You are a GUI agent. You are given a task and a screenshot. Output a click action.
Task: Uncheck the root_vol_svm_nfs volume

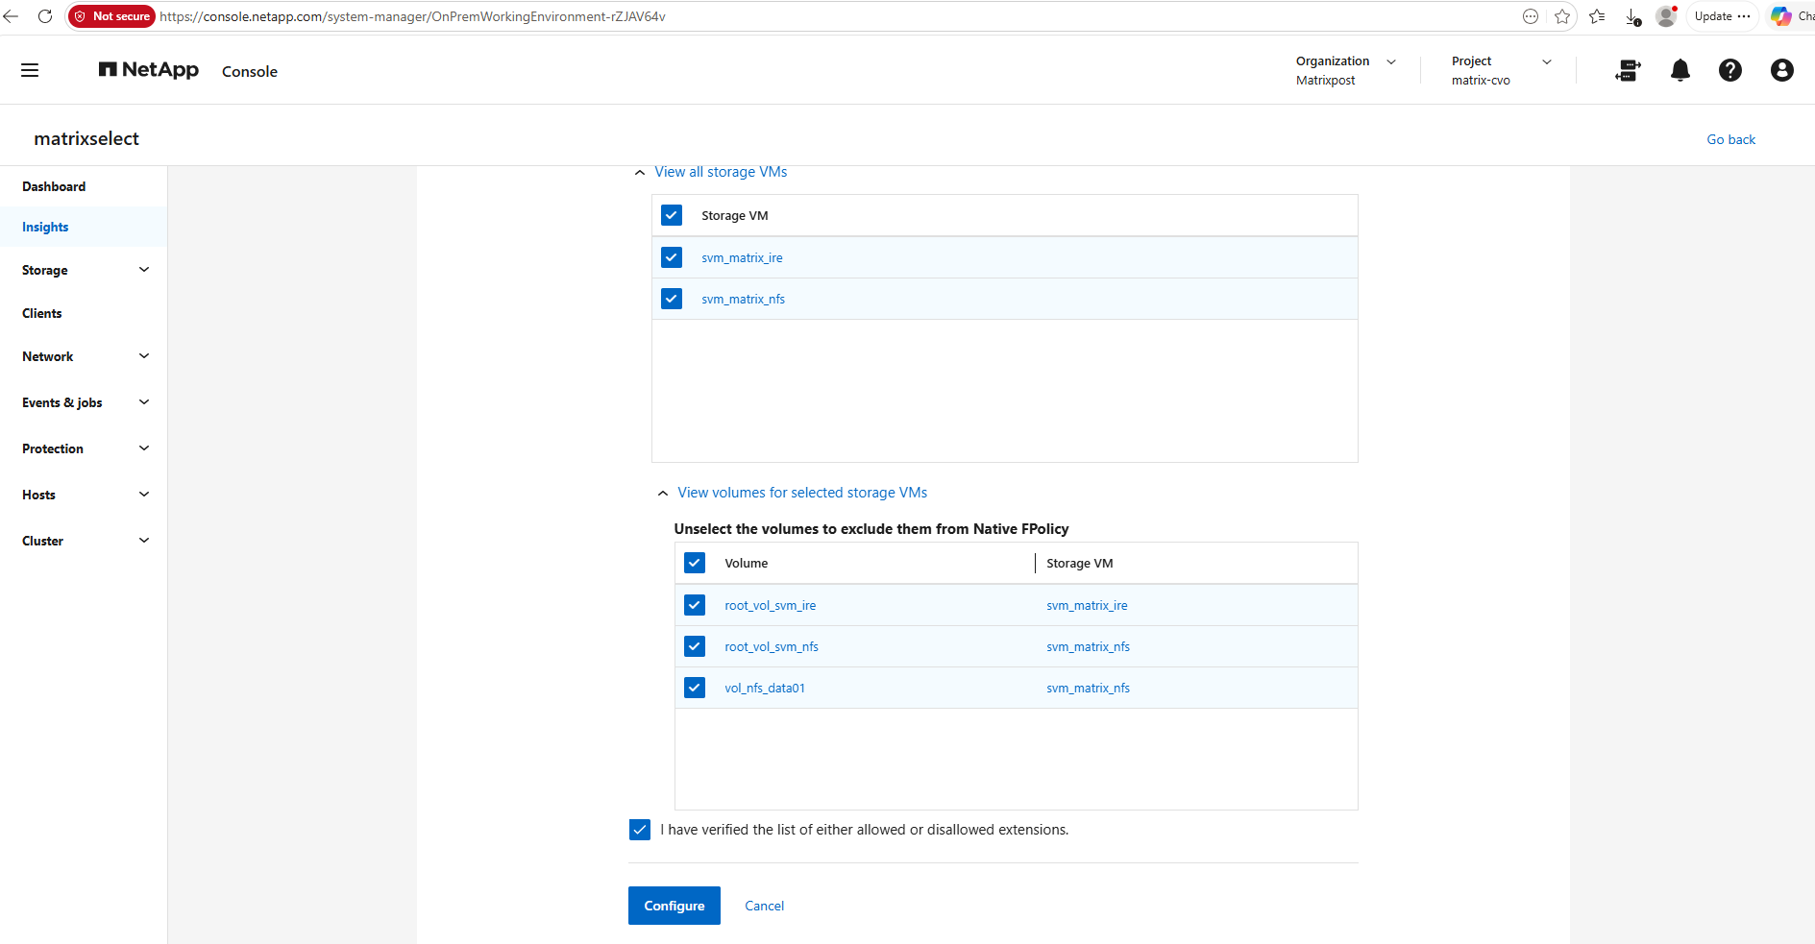[x=695, y=646]
